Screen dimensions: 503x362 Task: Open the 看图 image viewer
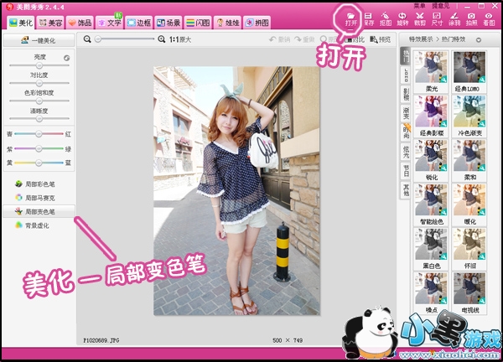click(x=489, y=19)
